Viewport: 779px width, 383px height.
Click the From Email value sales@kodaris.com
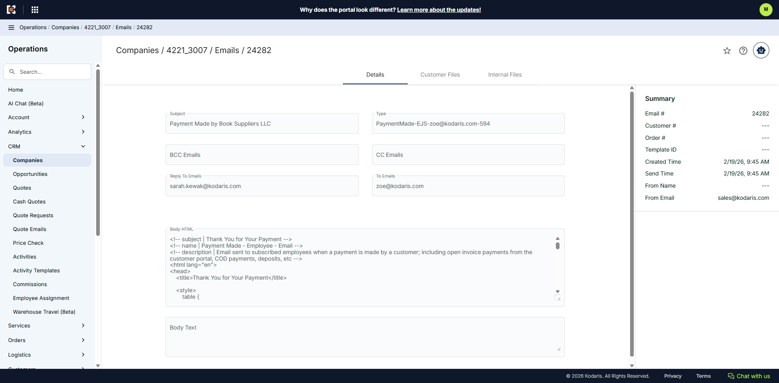point(743,198)
